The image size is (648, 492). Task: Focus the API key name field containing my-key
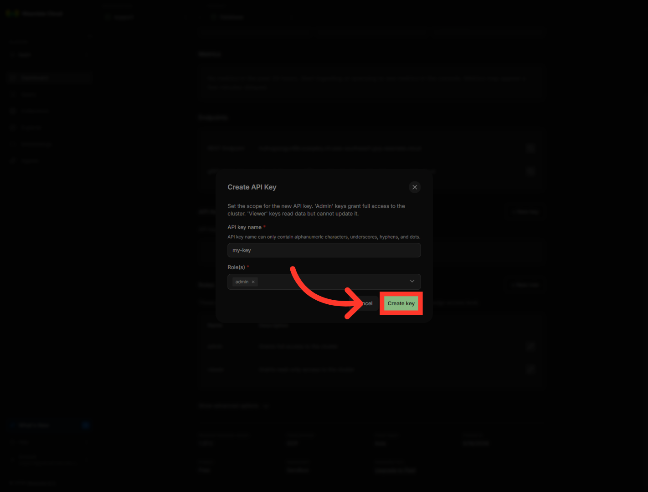tap(324, 250)
